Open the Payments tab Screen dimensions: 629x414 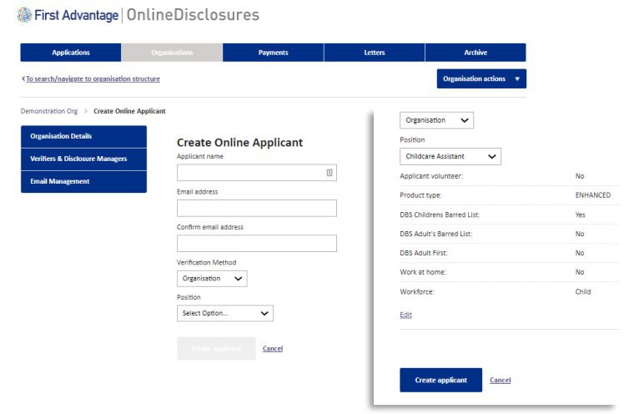[x=273, y=53]
